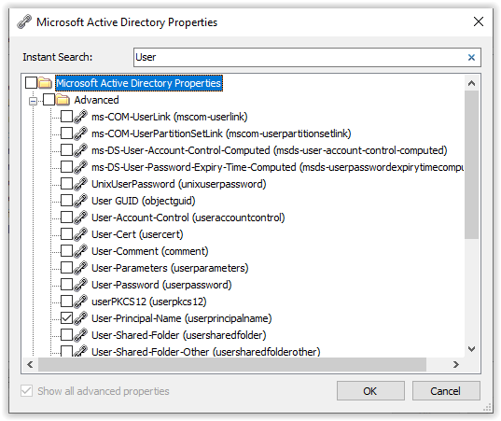This screenshot has height=421, width=501.
Task: Check the User-Shared-Folder-Other checkbox
Action: coord(66,351)
